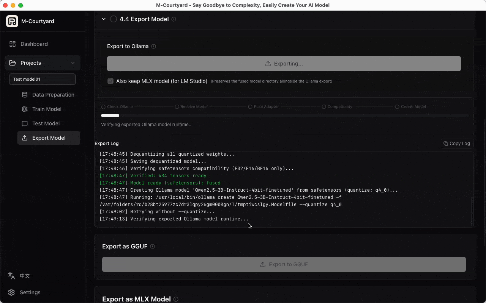The image size is (486, 303).
Task: Open Train Model via its gear icon
Action: [x=25, y=109]
